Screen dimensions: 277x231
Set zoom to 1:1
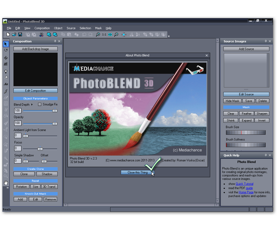pos(104,35)
